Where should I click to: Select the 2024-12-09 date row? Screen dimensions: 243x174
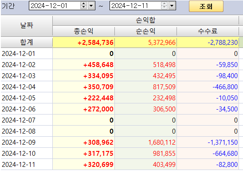click(27, 142)
